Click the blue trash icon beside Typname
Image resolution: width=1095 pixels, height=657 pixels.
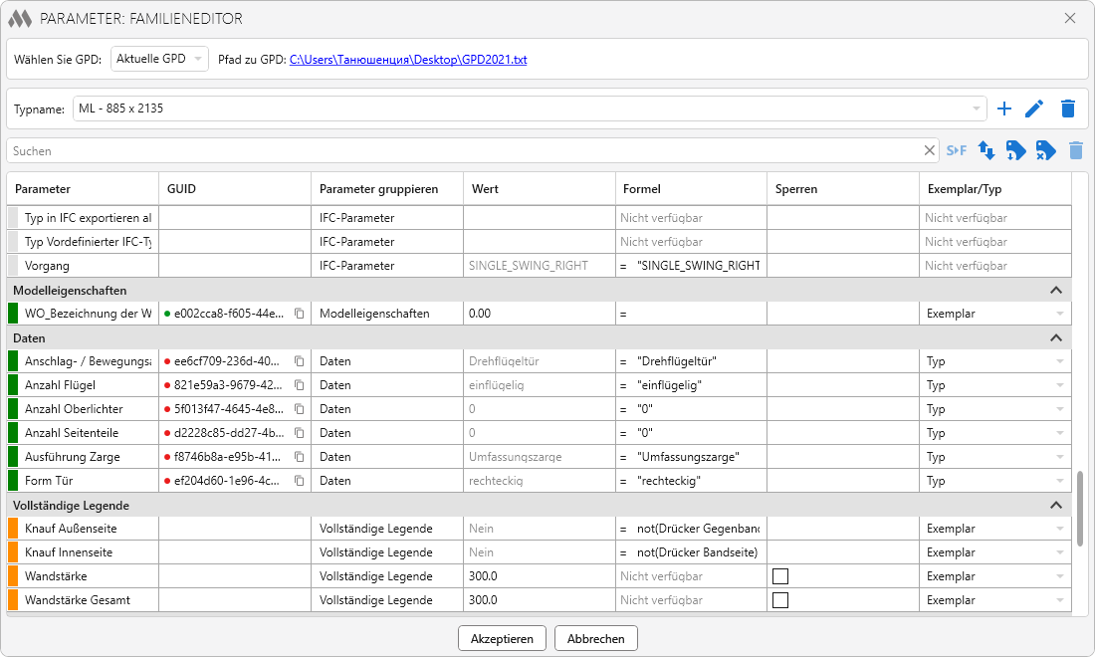(x=1068, y=109)
